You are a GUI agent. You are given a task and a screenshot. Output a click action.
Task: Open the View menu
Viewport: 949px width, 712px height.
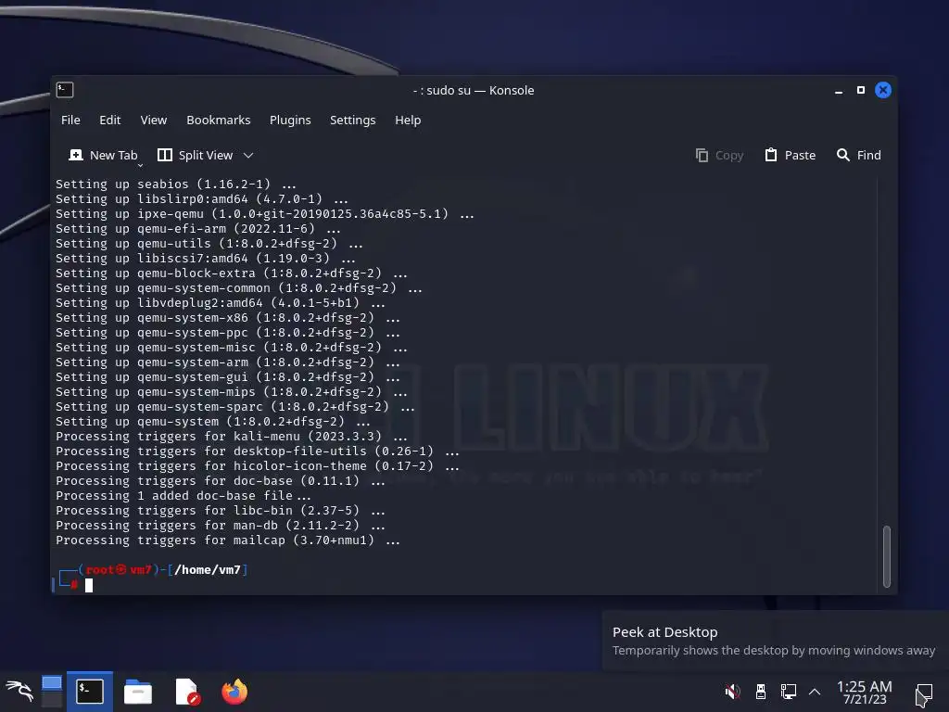pos(154,120)
